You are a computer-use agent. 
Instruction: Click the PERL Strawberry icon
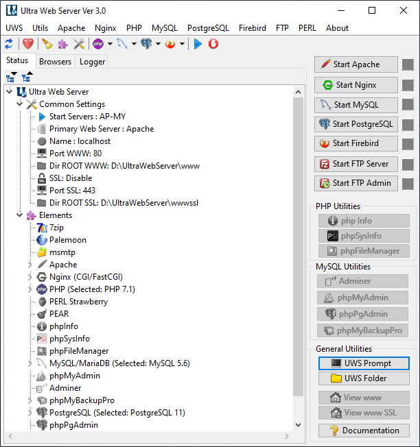tap(42, 302)
